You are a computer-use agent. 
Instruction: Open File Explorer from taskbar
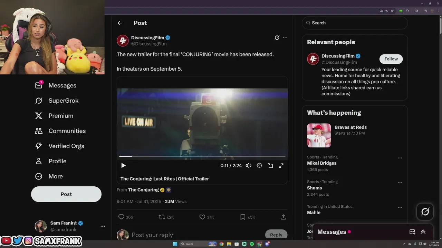229,244
